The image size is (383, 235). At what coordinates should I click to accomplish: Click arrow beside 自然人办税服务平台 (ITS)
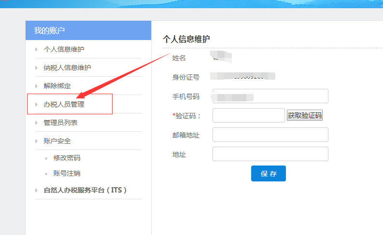(36, 190)
